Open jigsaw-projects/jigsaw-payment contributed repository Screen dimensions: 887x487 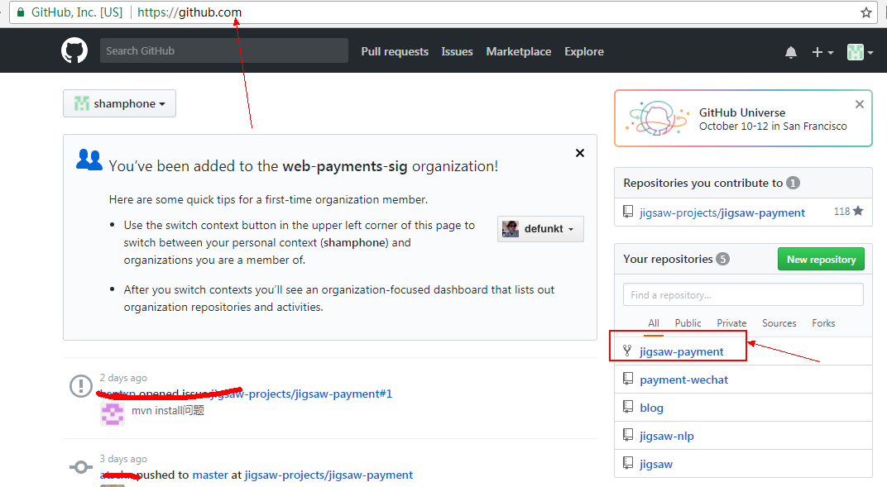tap(722, 213)
